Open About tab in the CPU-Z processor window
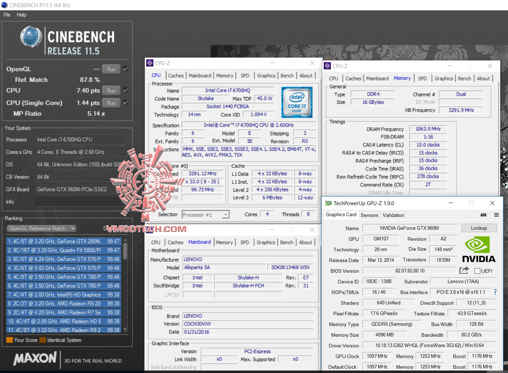 [x=306, y=76]
